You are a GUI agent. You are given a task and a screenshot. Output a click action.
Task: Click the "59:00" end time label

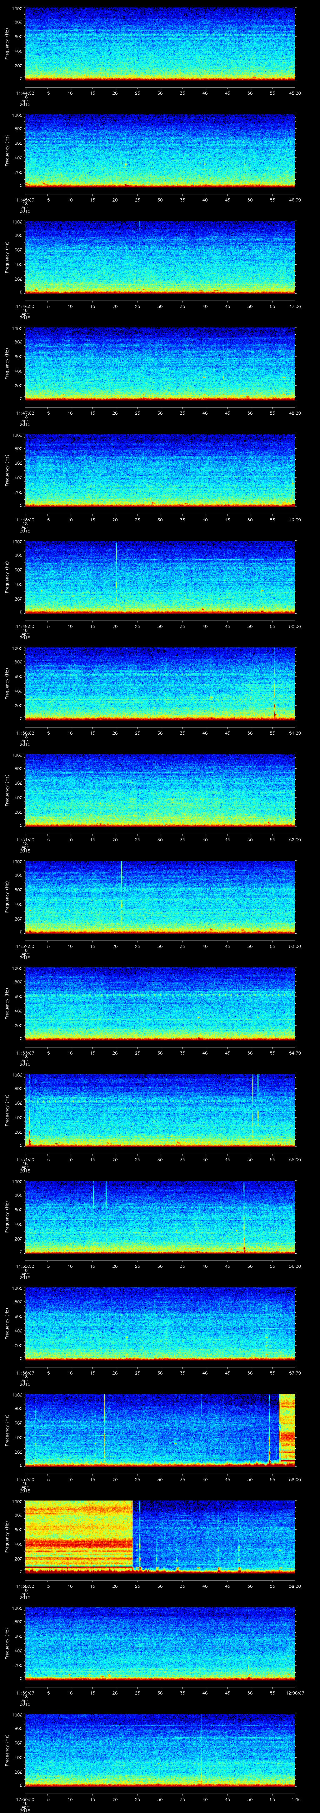click(295, 1586)
